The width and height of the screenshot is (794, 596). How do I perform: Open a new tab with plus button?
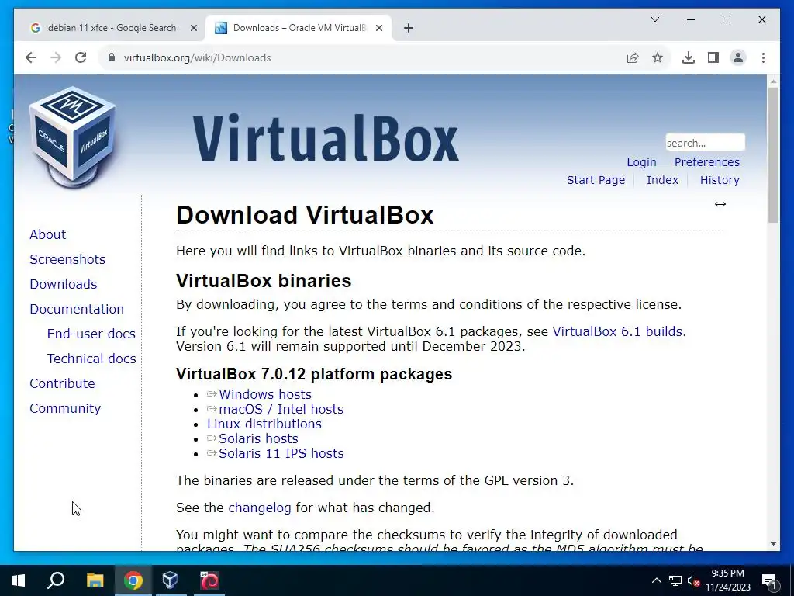tap(409, 28)
